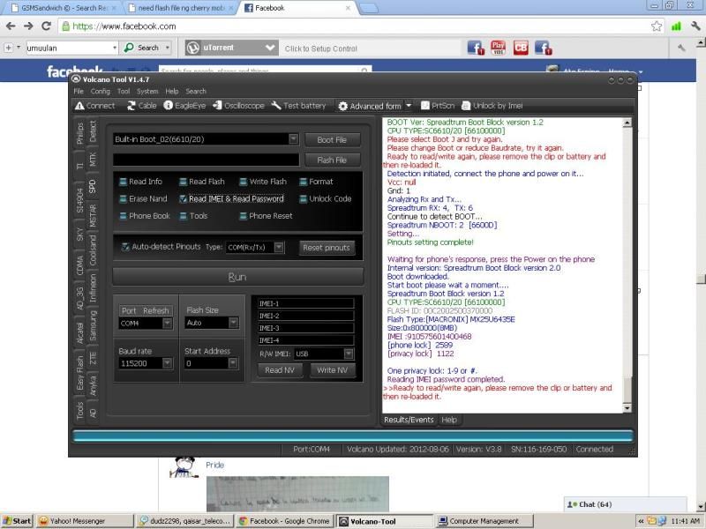Image resolution: width=706 pixels, height=529 pixels.
Task: Open the Cable tool
Action: coord(131,106)
